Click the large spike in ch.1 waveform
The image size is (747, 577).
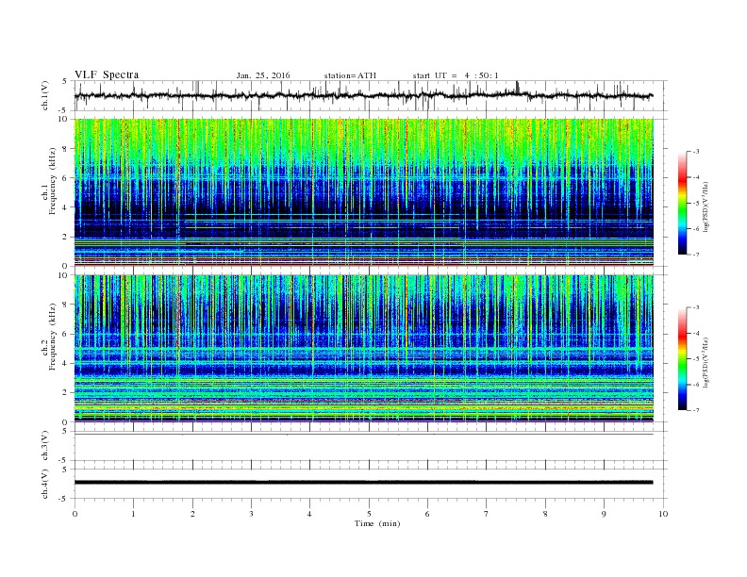[518, 87]
